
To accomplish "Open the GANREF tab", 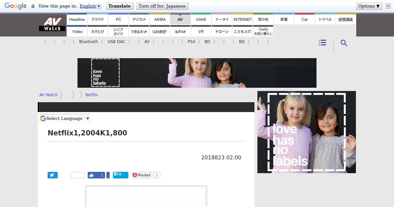I will point(160,31).
